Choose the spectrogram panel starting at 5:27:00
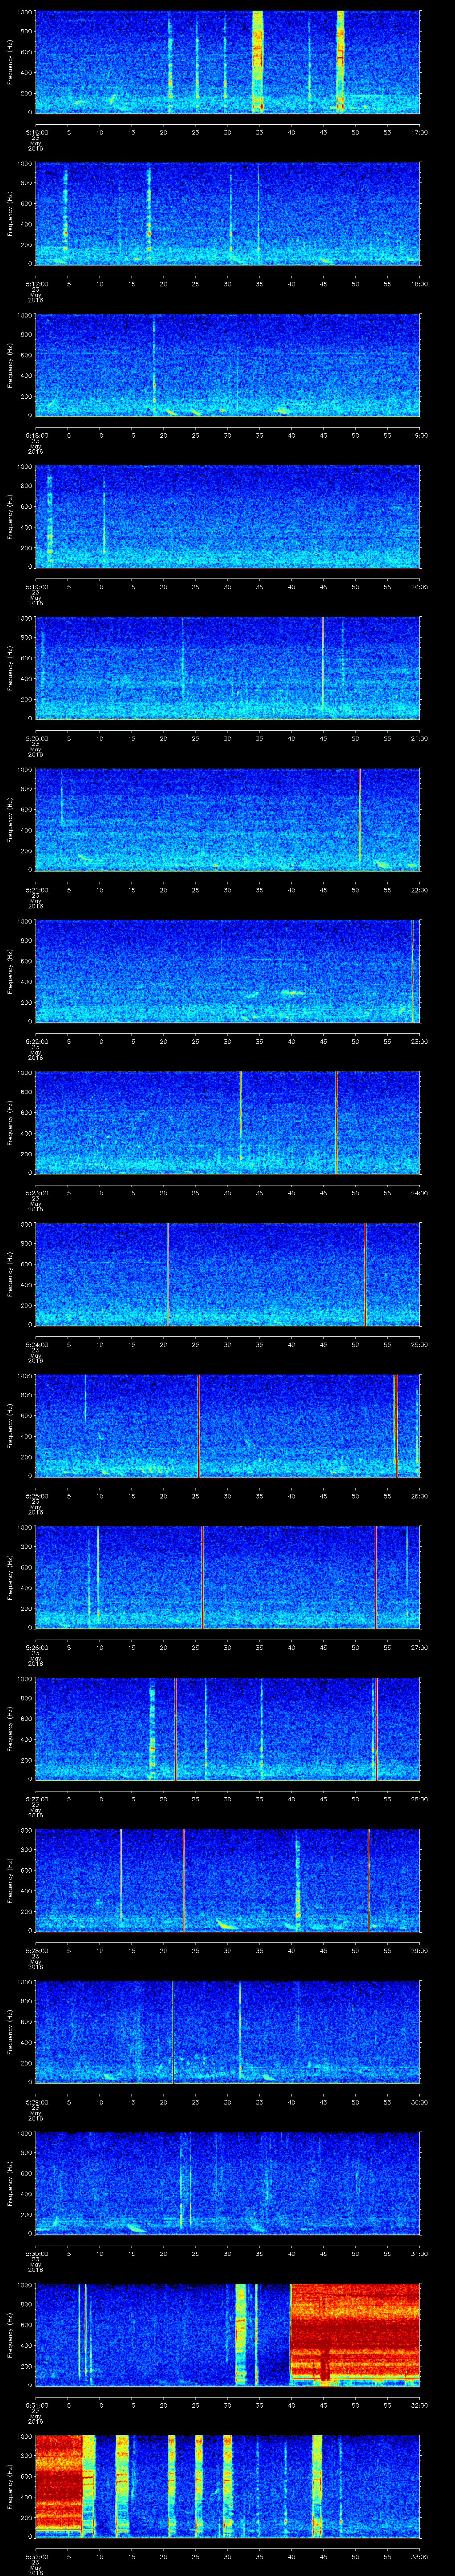This screenshot has width=455, height=2576. pos(227,1729)
